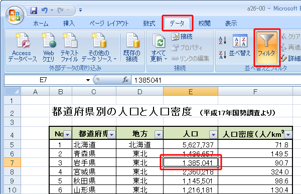
Task: Save the workbook with the floppy icon
Action: [x=34, y=11]
